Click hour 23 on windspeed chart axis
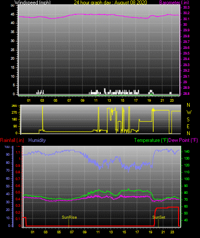200x238 pixels. tap(172, 100)
